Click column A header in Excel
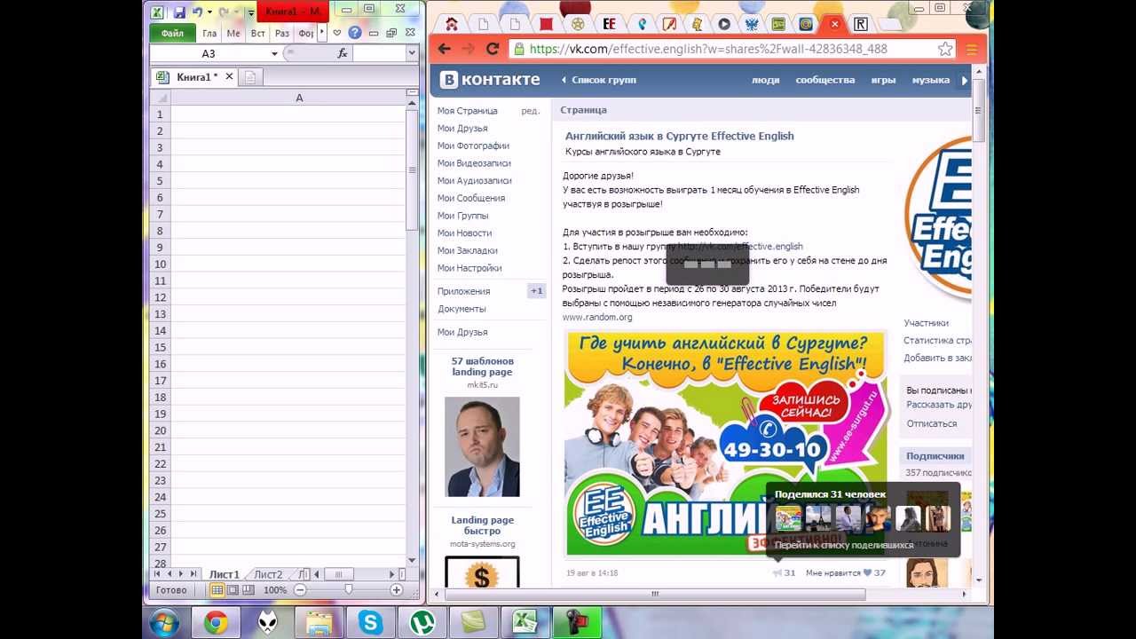The image size is (1136, 639). [x=299, y=98]
